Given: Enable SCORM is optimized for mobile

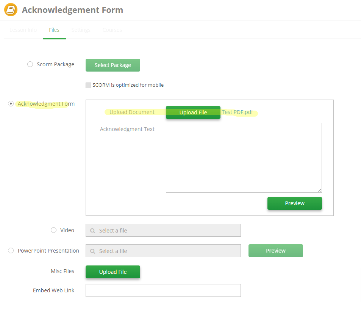Looking at the screenshot, I should (88, 85).
